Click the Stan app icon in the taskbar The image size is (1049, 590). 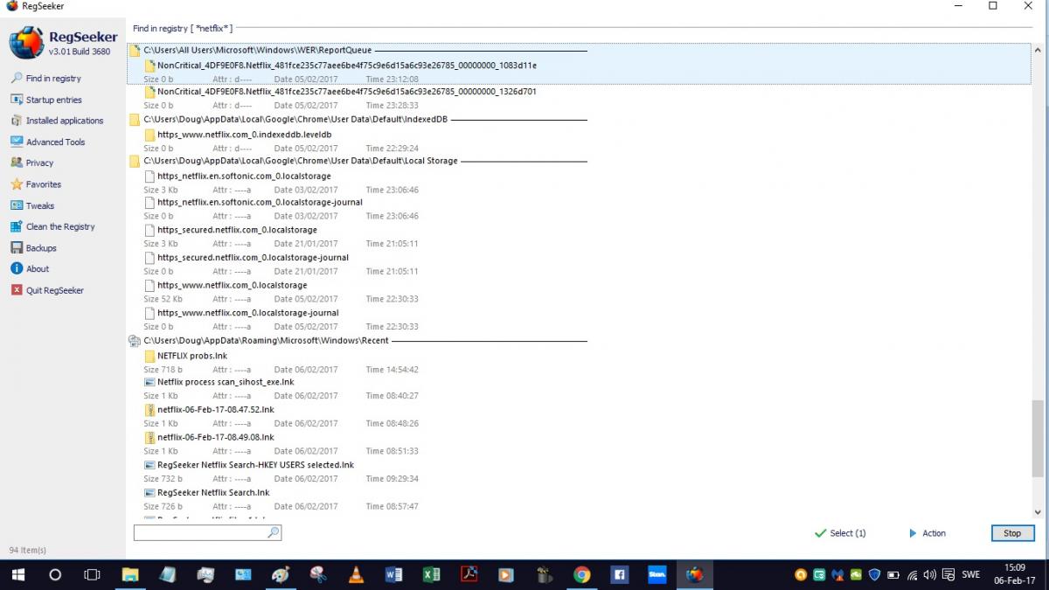click(x=657, y=574)
